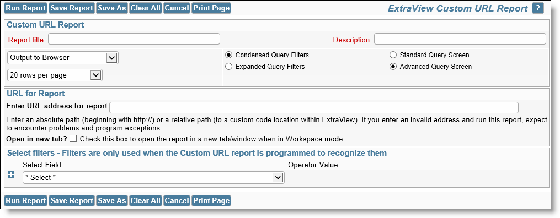Open the Select Field dropdown list
560x218 pixels.
[x=153, y=177]
